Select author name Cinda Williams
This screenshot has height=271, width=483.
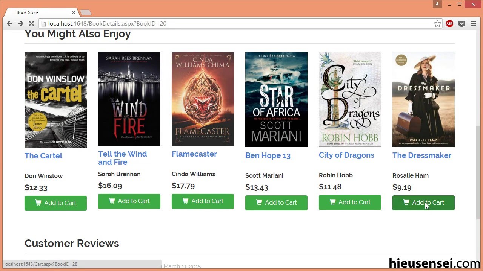(193, 174)
